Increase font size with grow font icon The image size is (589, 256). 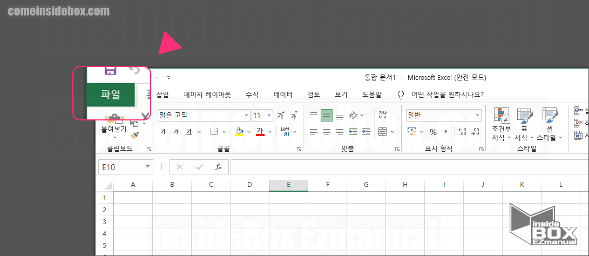[281, 116]
